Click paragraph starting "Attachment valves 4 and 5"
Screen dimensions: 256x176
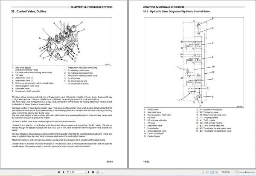[x=58, y=140]
